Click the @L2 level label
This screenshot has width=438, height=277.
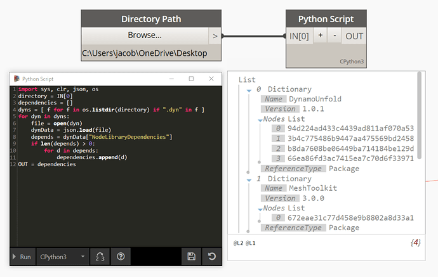238,243
